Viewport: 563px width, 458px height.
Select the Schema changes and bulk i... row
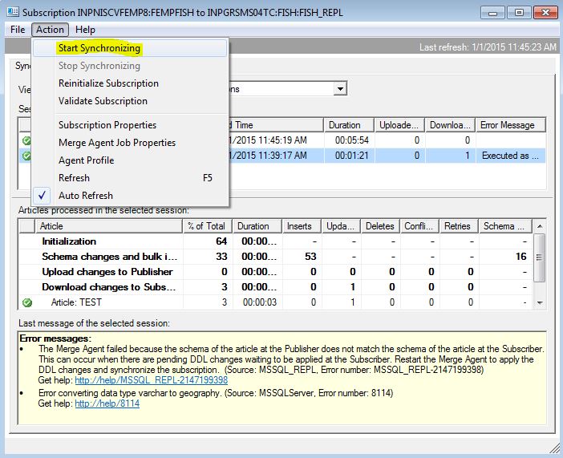click(x=276, y=257)
